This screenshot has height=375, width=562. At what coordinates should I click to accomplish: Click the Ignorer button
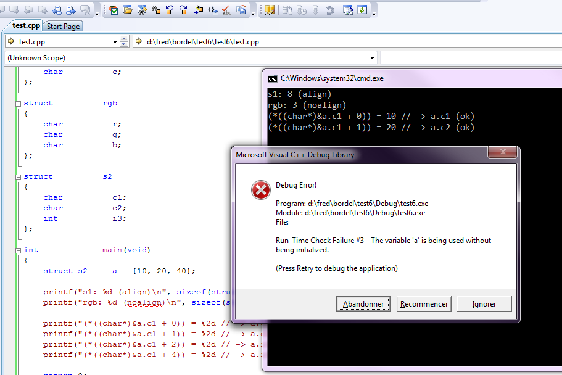point(484,304)
